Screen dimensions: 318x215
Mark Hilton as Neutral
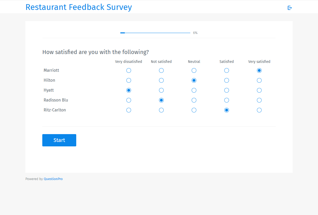194,80
